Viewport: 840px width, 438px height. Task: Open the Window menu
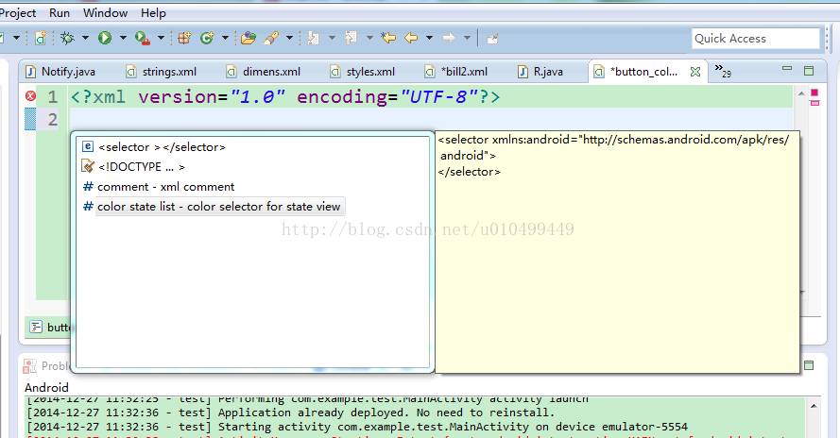(105, 13)
